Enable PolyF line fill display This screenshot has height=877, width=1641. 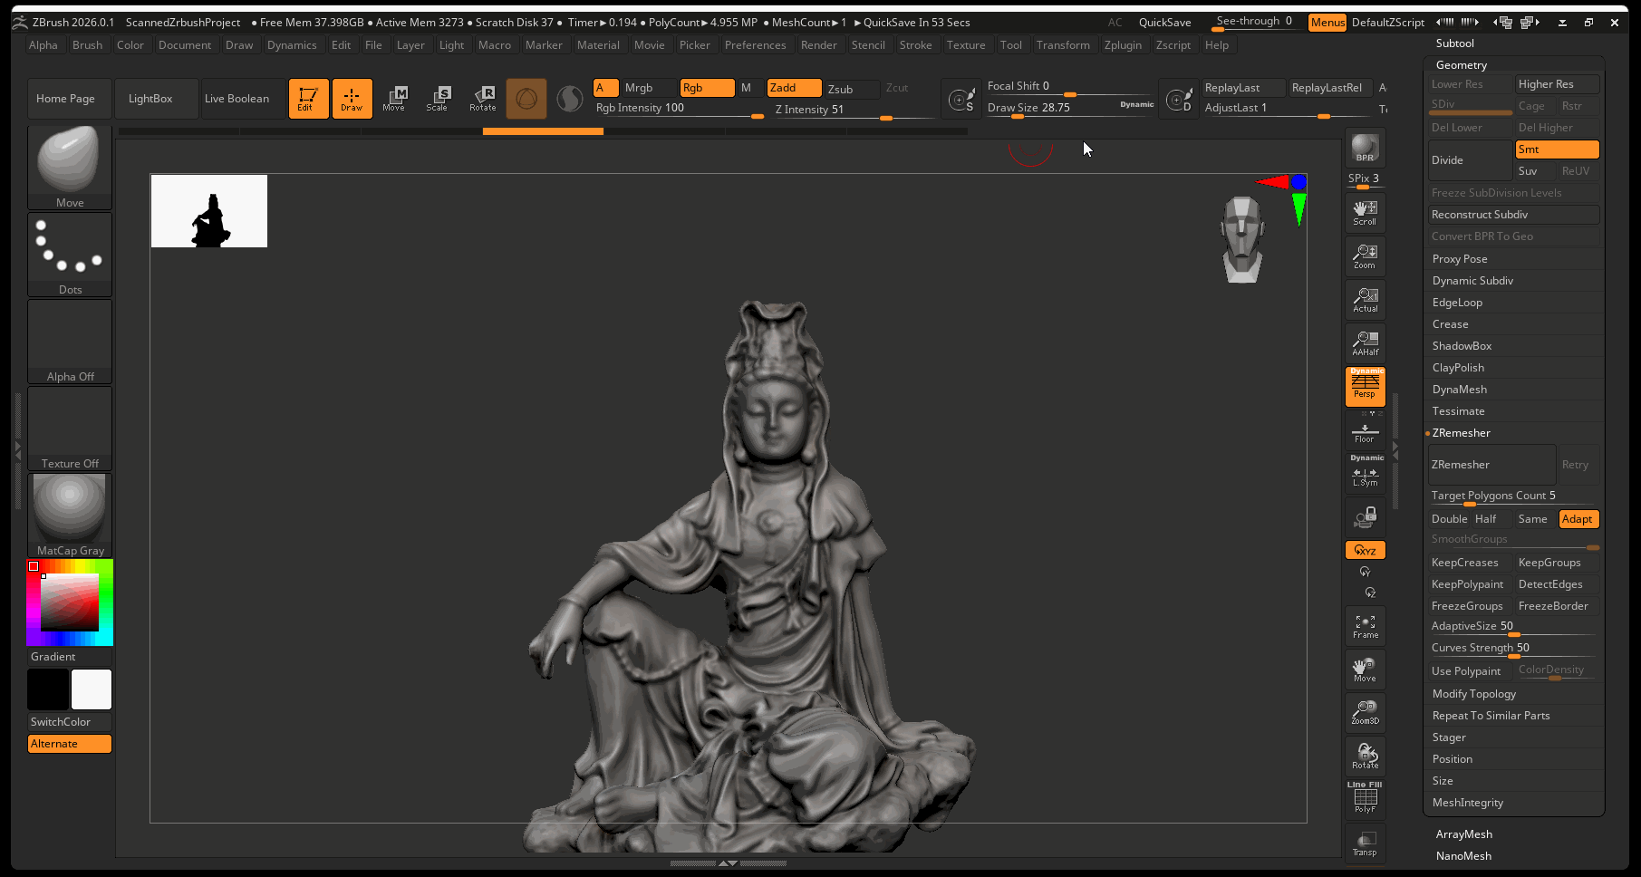coord(1365,798)
